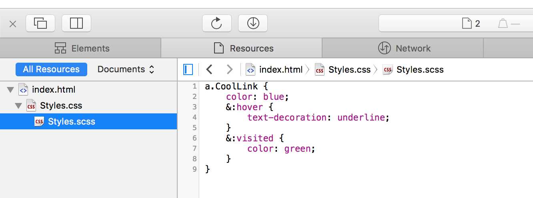Go back with the left chevron

click(x=209, y=69)
